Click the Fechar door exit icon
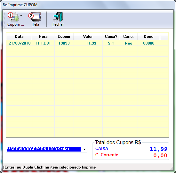 click(x=58, y=17)
